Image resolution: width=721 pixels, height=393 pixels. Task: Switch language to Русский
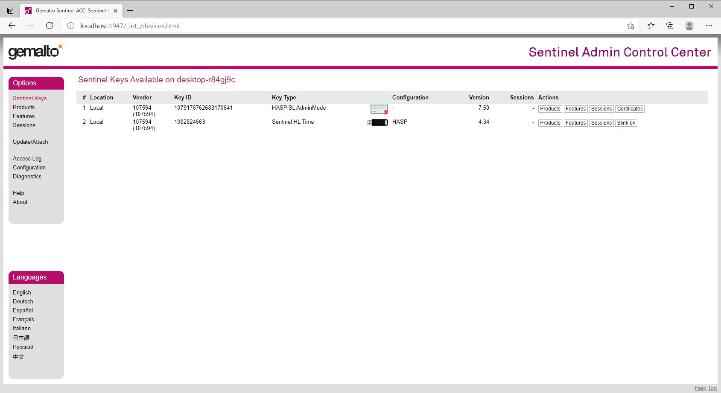23,347
